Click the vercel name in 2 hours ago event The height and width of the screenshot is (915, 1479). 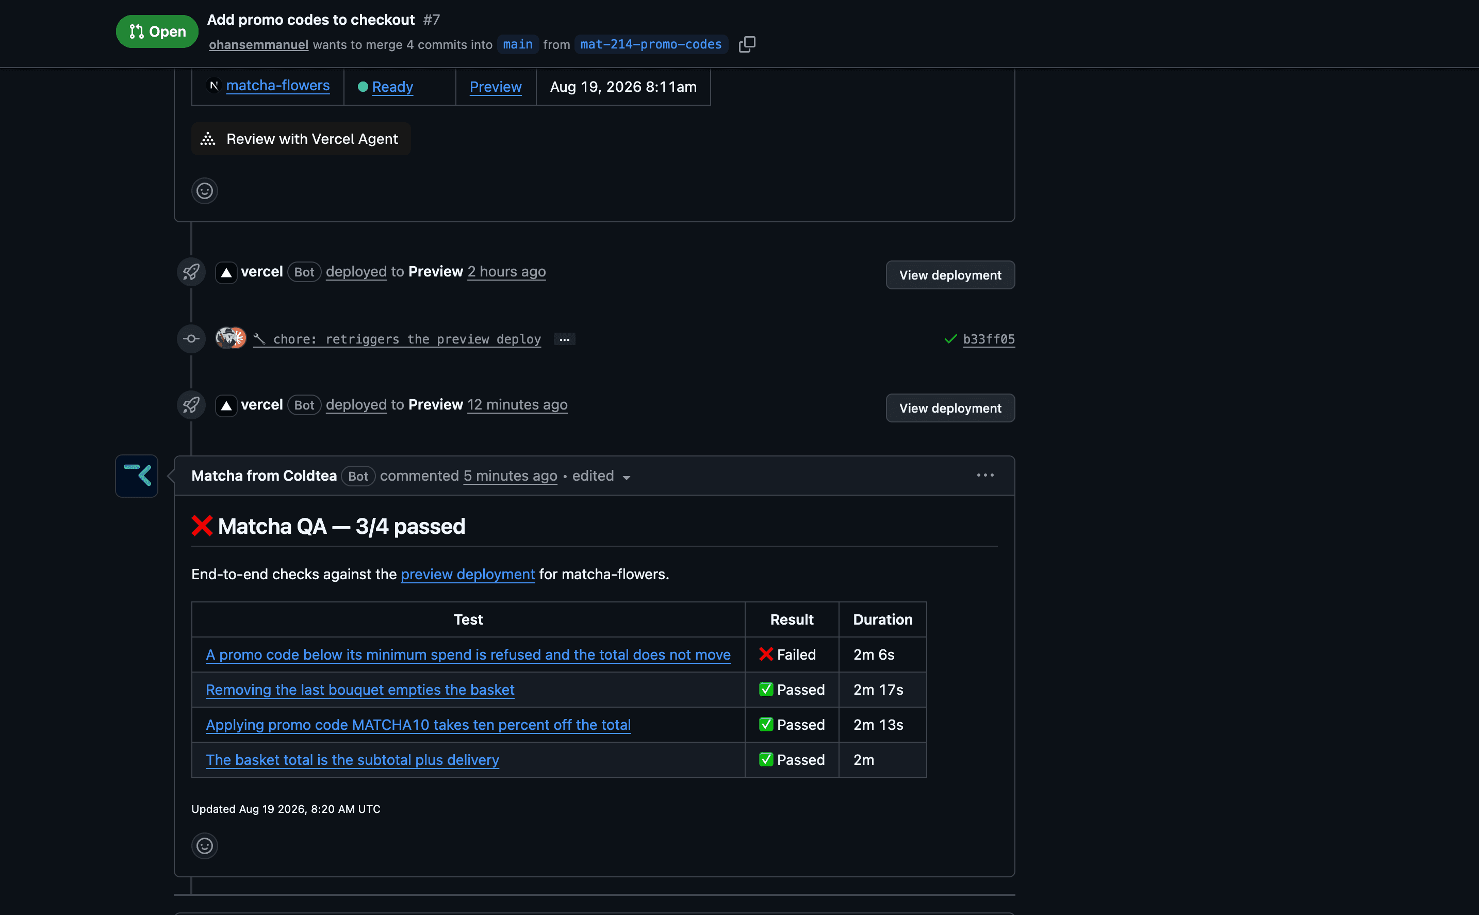[261, 272]
